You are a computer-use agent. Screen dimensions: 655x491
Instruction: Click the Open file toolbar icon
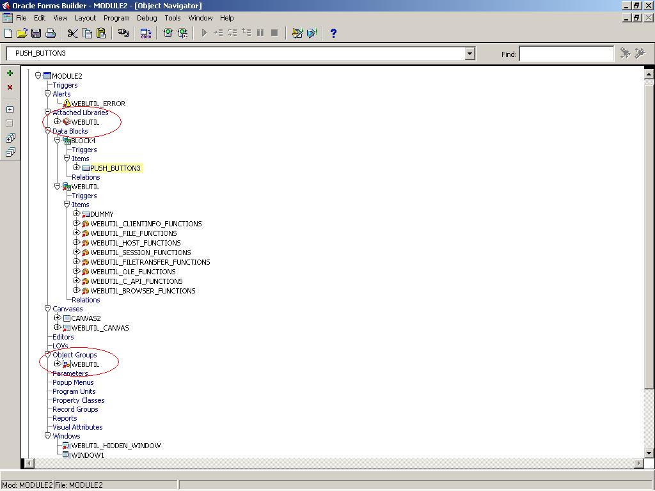[x=22, y=33]
